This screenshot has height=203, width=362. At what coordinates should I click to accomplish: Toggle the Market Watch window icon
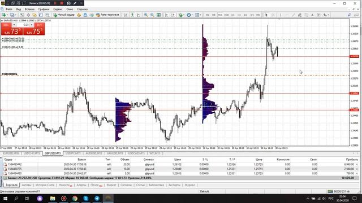click(21, 15)
